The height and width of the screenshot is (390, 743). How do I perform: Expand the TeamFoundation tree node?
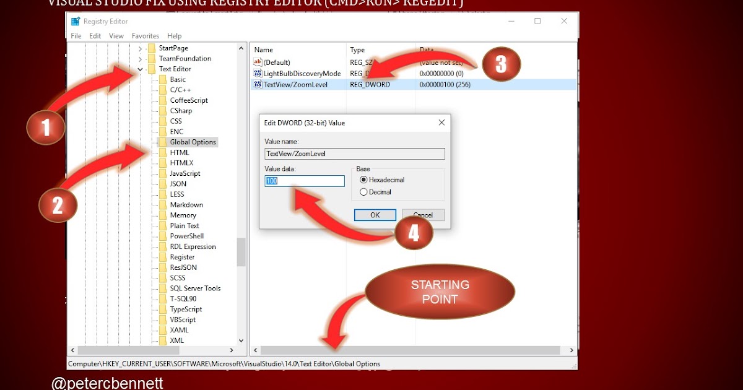[141, 58]
